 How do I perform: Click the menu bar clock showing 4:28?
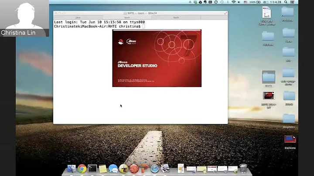pos(272,2)
